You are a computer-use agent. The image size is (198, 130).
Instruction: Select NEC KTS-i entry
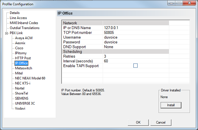tap(23, 83)
